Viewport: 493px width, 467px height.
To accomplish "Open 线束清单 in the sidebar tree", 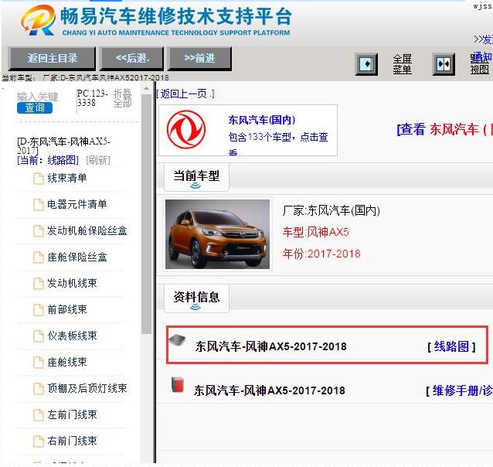I will pos(67,178).
